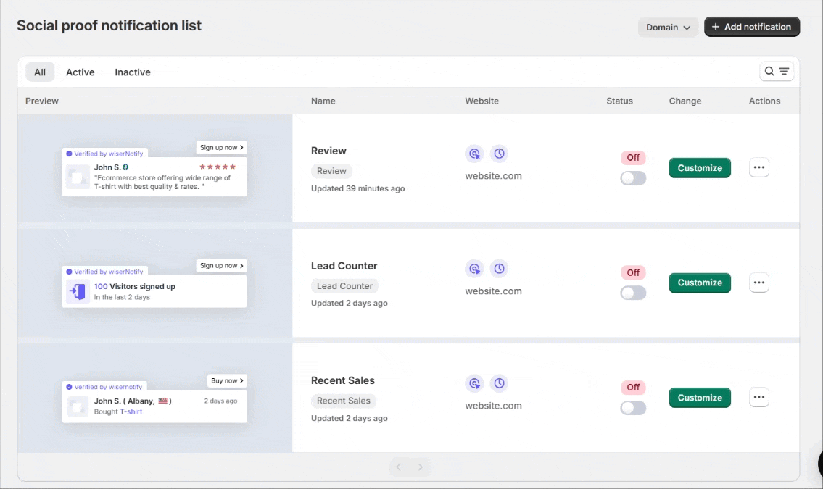The image size is (823, 489).
Task: Click Sign up now in Review preview
Action: click(221, 148)
